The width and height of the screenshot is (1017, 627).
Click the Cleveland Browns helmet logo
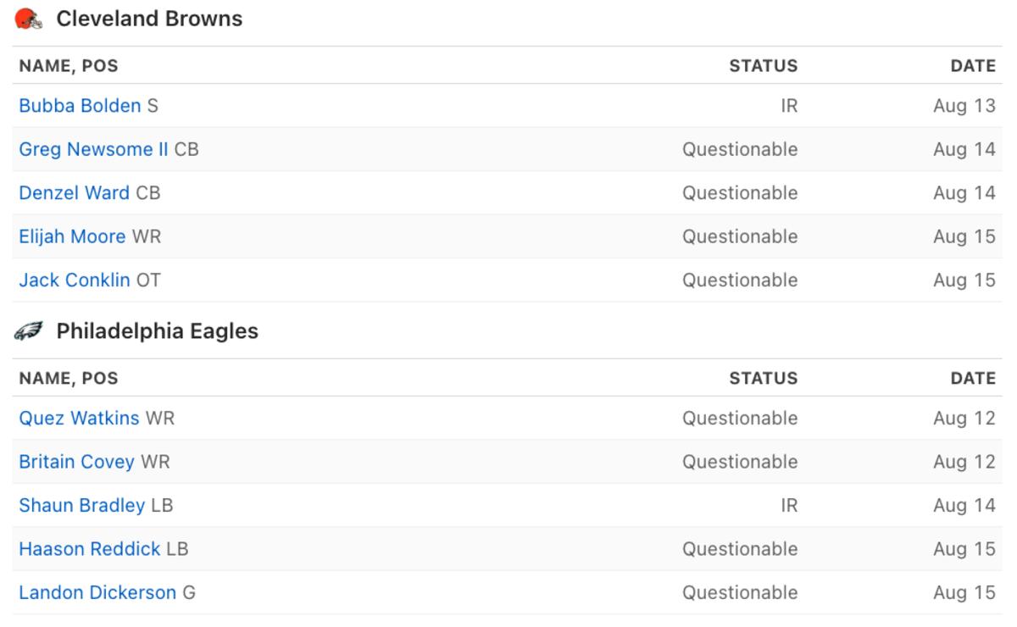[x=29, y=19]
